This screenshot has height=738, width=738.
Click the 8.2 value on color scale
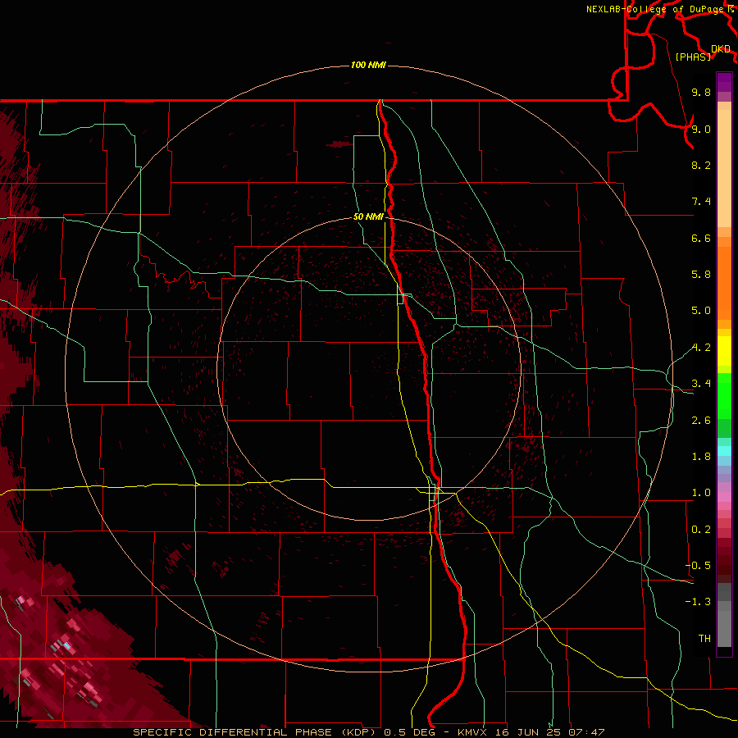click(701, 165)
